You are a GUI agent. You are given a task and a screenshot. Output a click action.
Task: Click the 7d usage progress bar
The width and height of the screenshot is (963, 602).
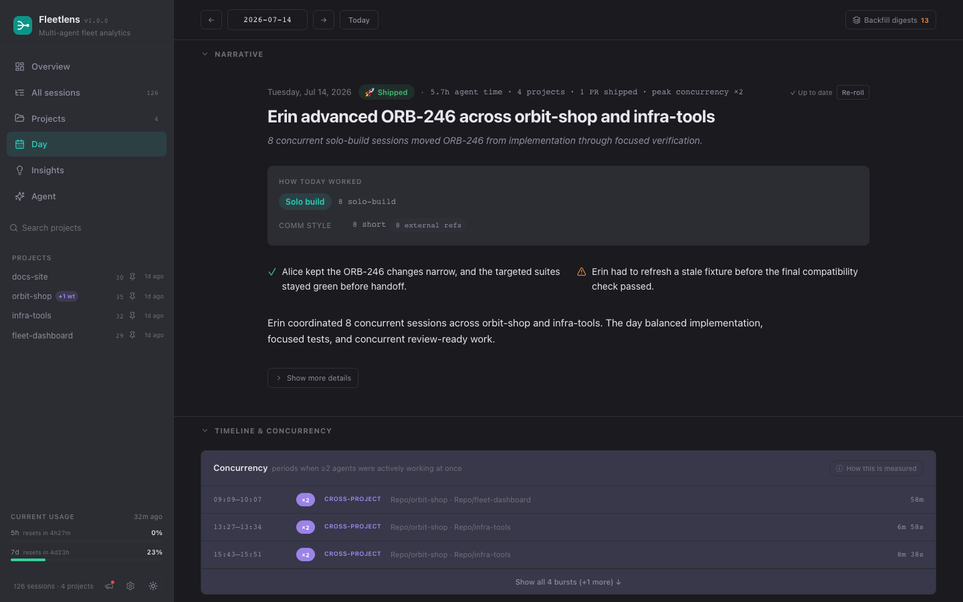click(x=86, y=560)
